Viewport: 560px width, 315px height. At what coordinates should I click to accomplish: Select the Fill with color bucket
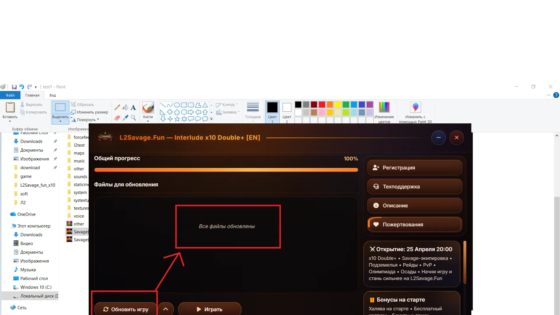[x=125, y=108]
